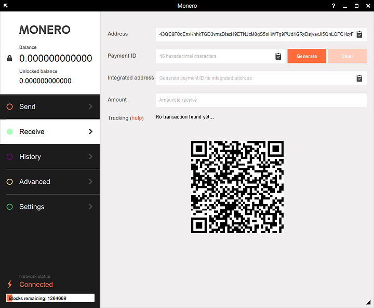Viewport: 374px width, 308px height.
Task: Click the main Balance amount value
Action: 56,59
